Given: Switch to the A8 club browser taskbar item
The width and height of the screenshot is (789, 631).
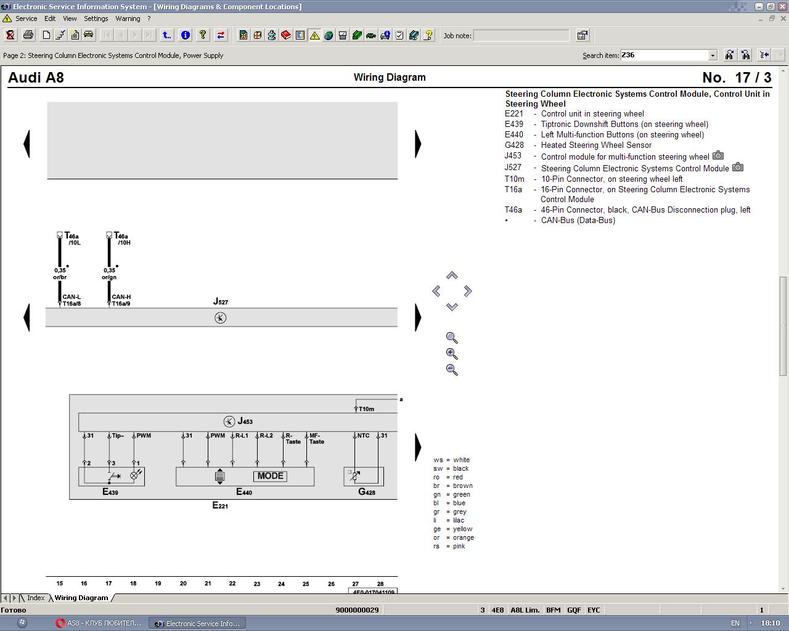Looking at the screenshot, I should [x=99, y=623].
